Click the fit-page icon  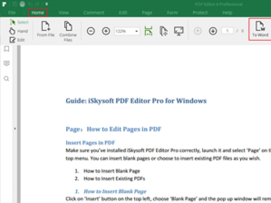tap(164, 31)
